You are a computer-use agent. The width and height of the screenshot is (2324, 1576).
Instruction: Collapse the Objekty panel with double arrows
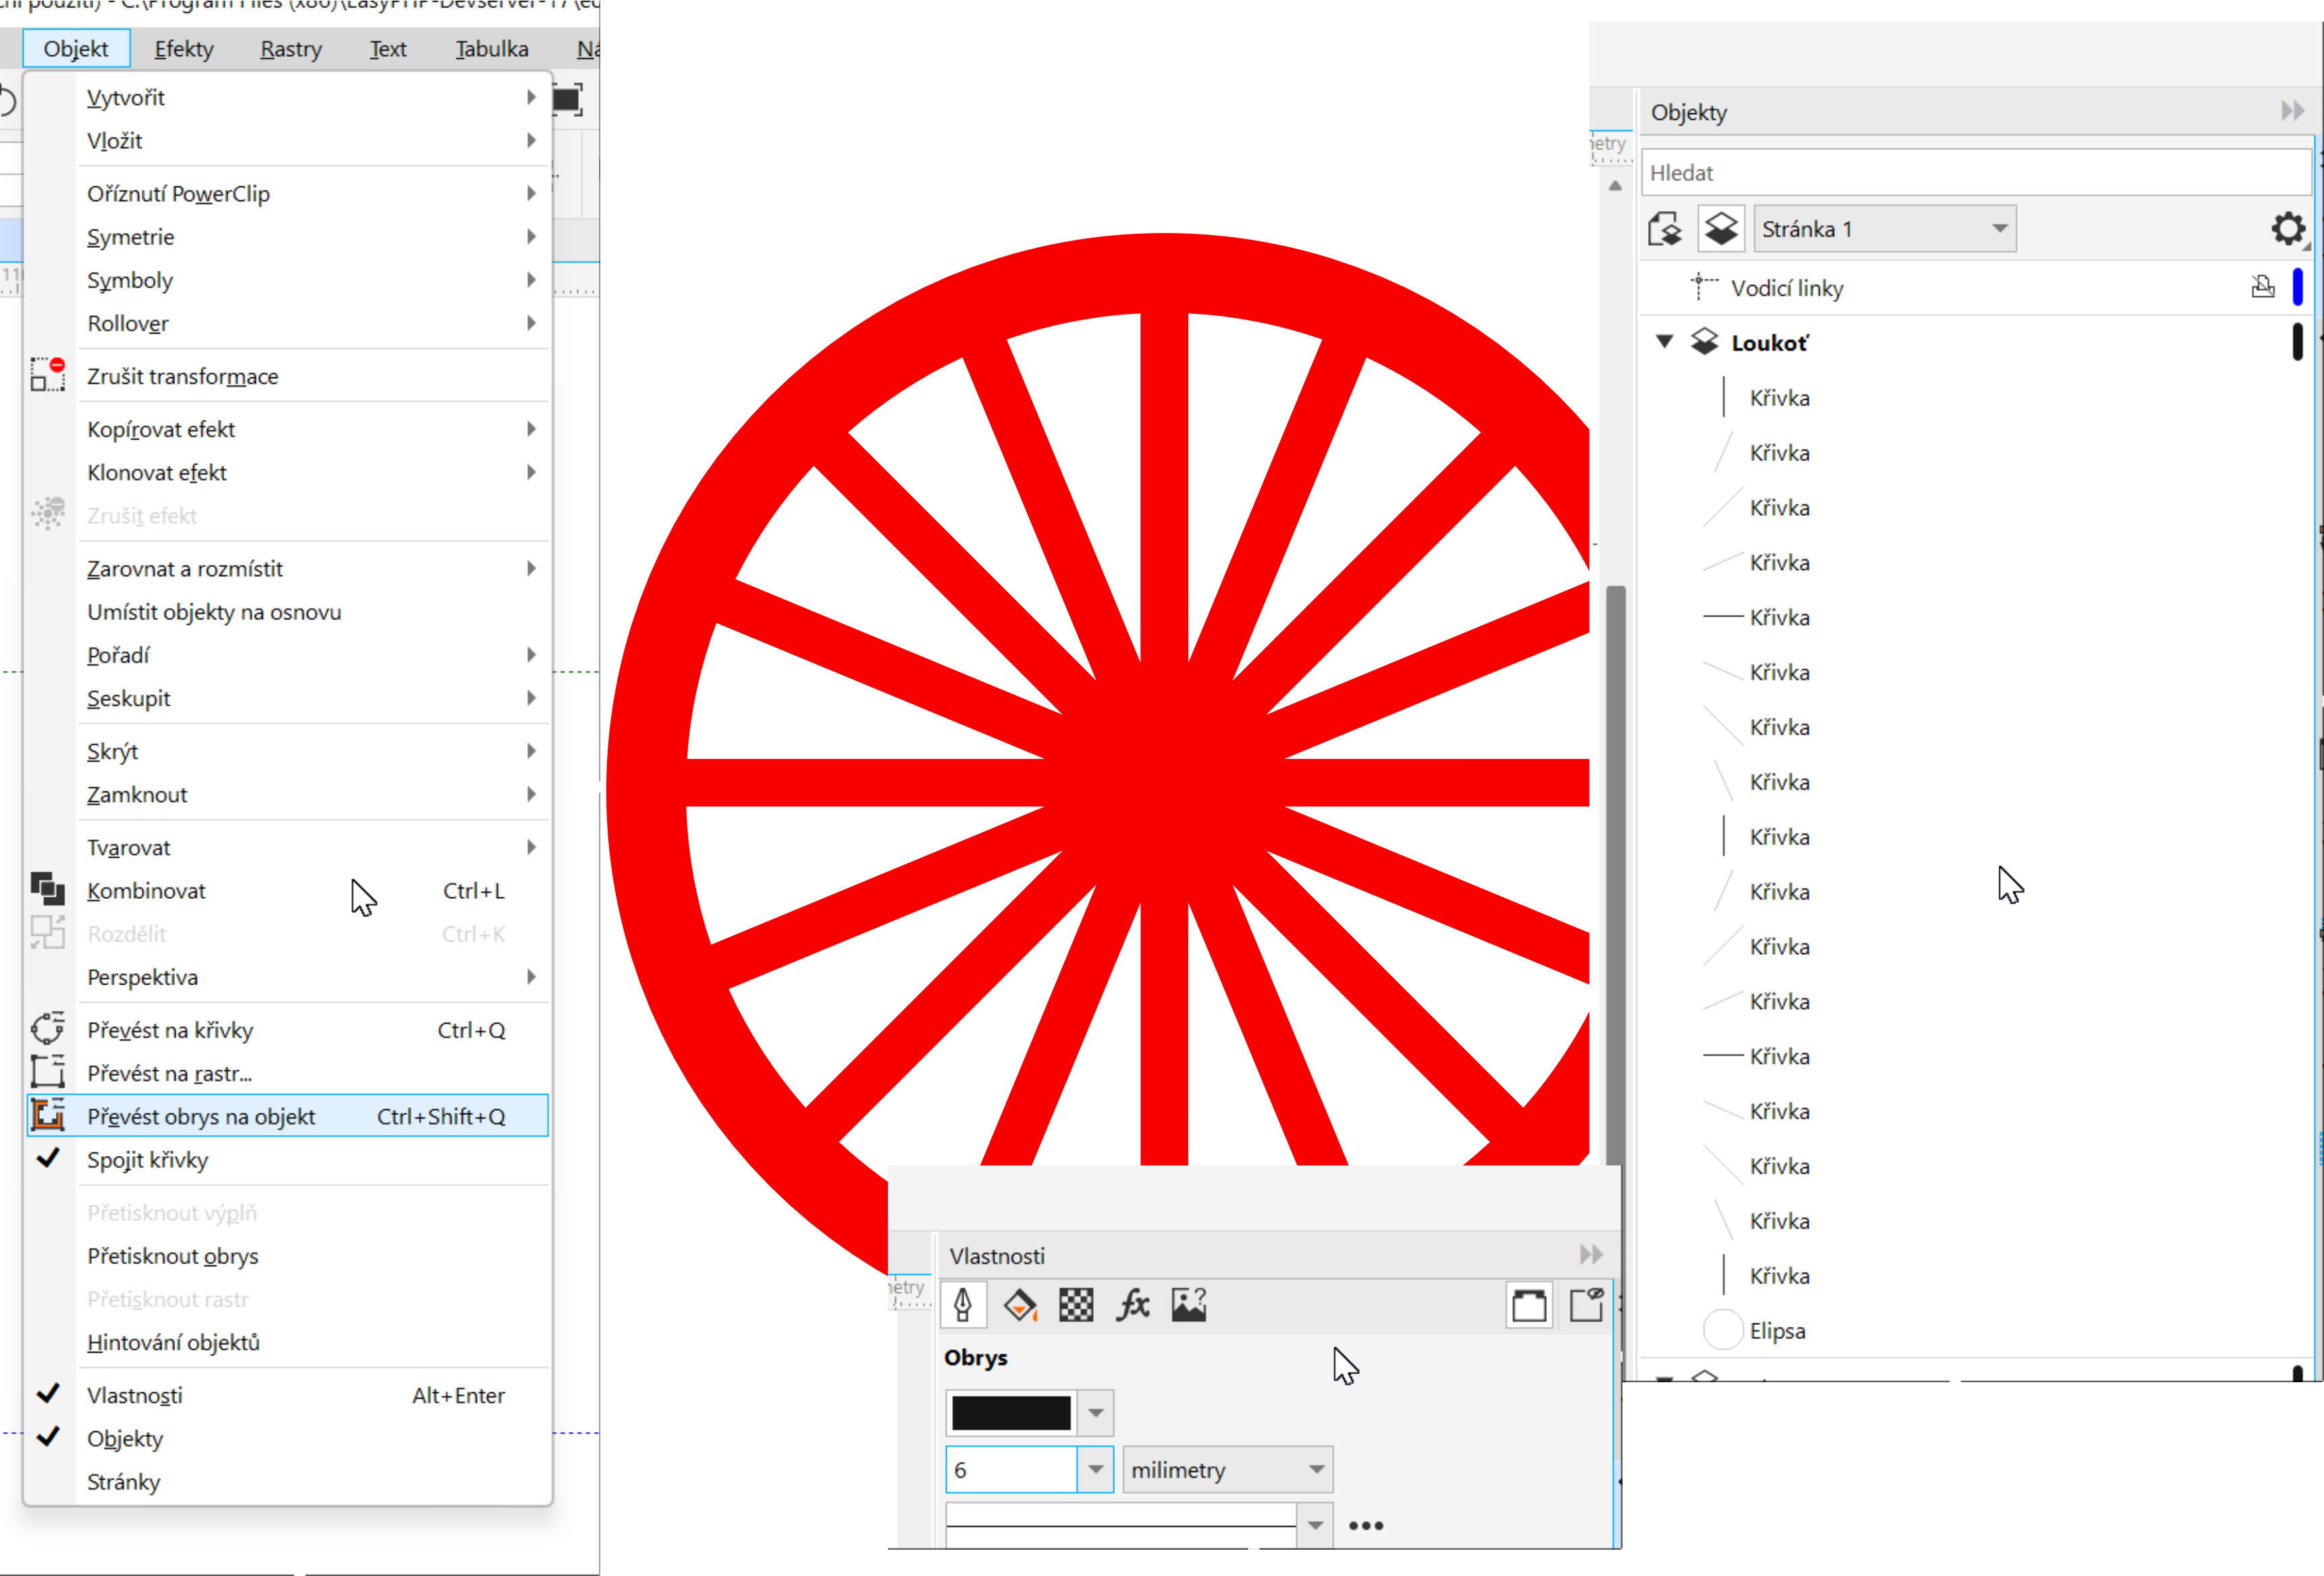click(x=2292, y=111)
